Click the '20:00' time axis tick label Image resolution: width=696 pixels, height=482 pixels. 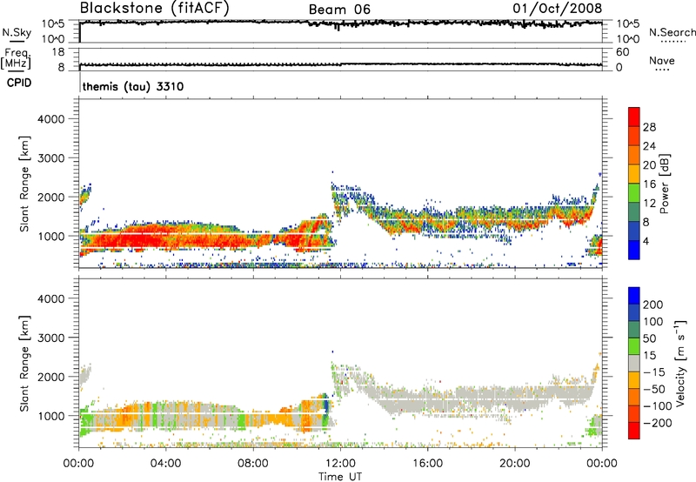point(515,464)
